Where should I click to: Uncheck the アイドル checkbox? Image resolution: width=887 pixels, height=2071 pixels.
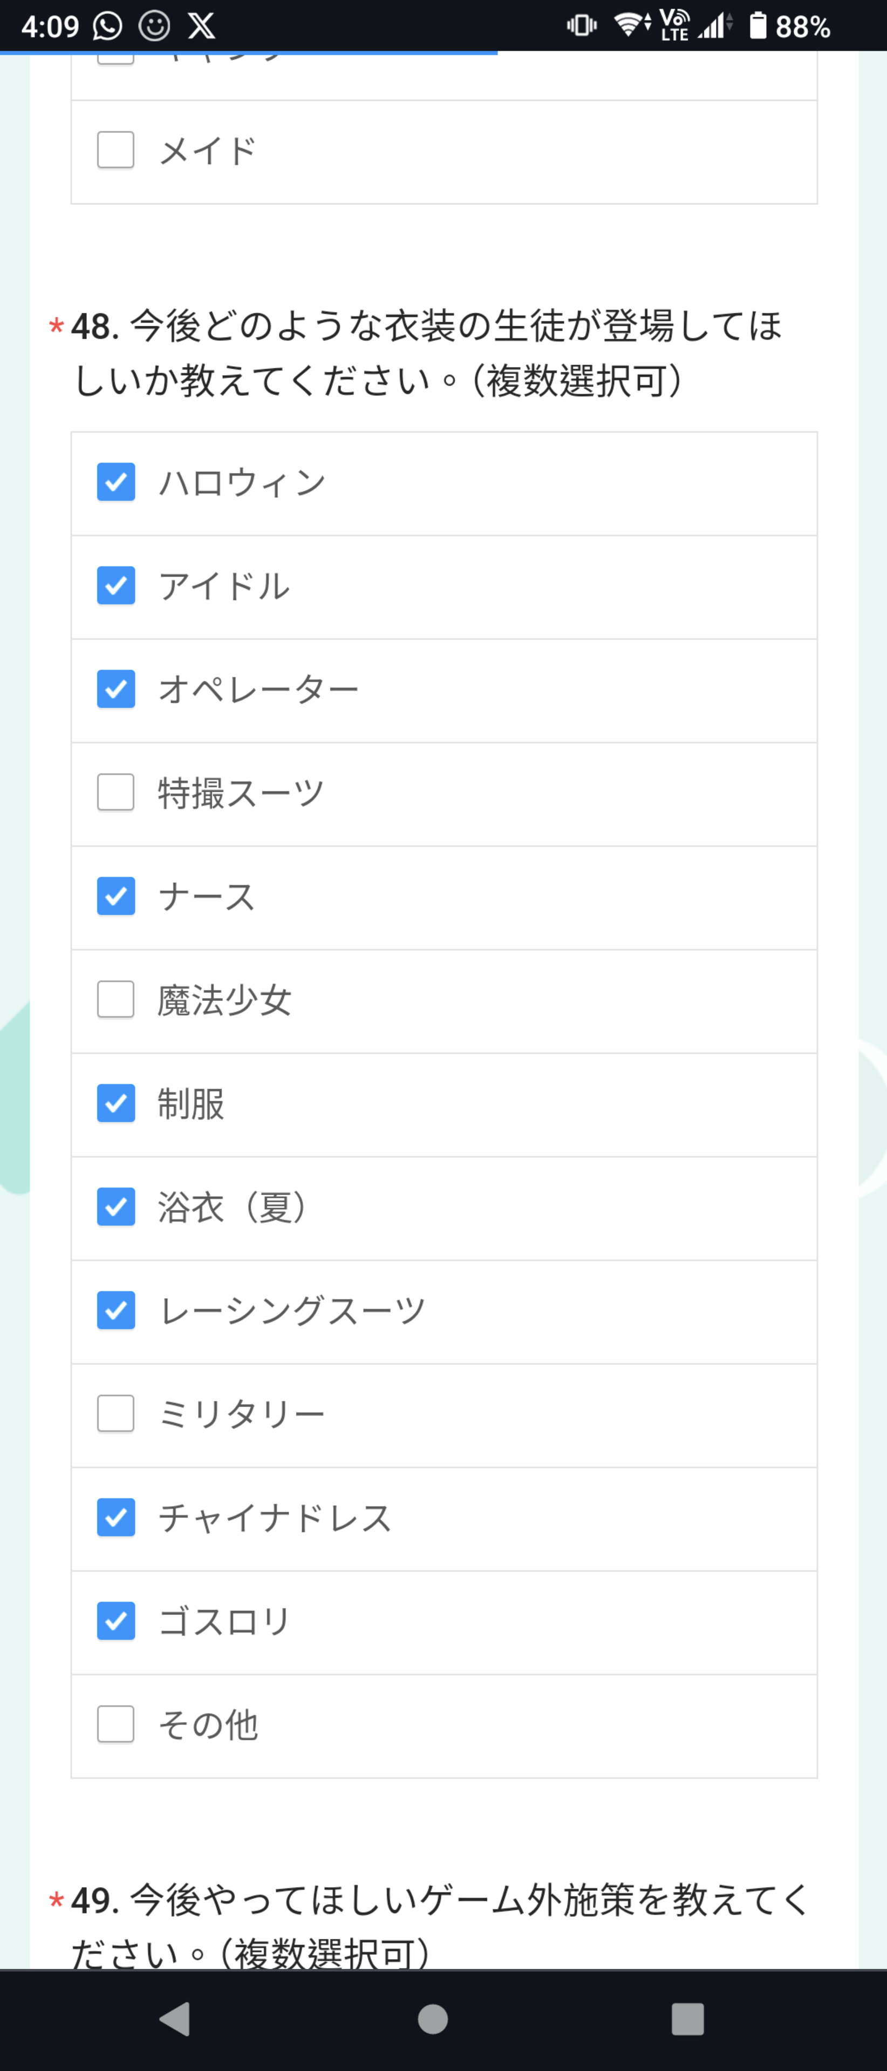tap(116, 586)
